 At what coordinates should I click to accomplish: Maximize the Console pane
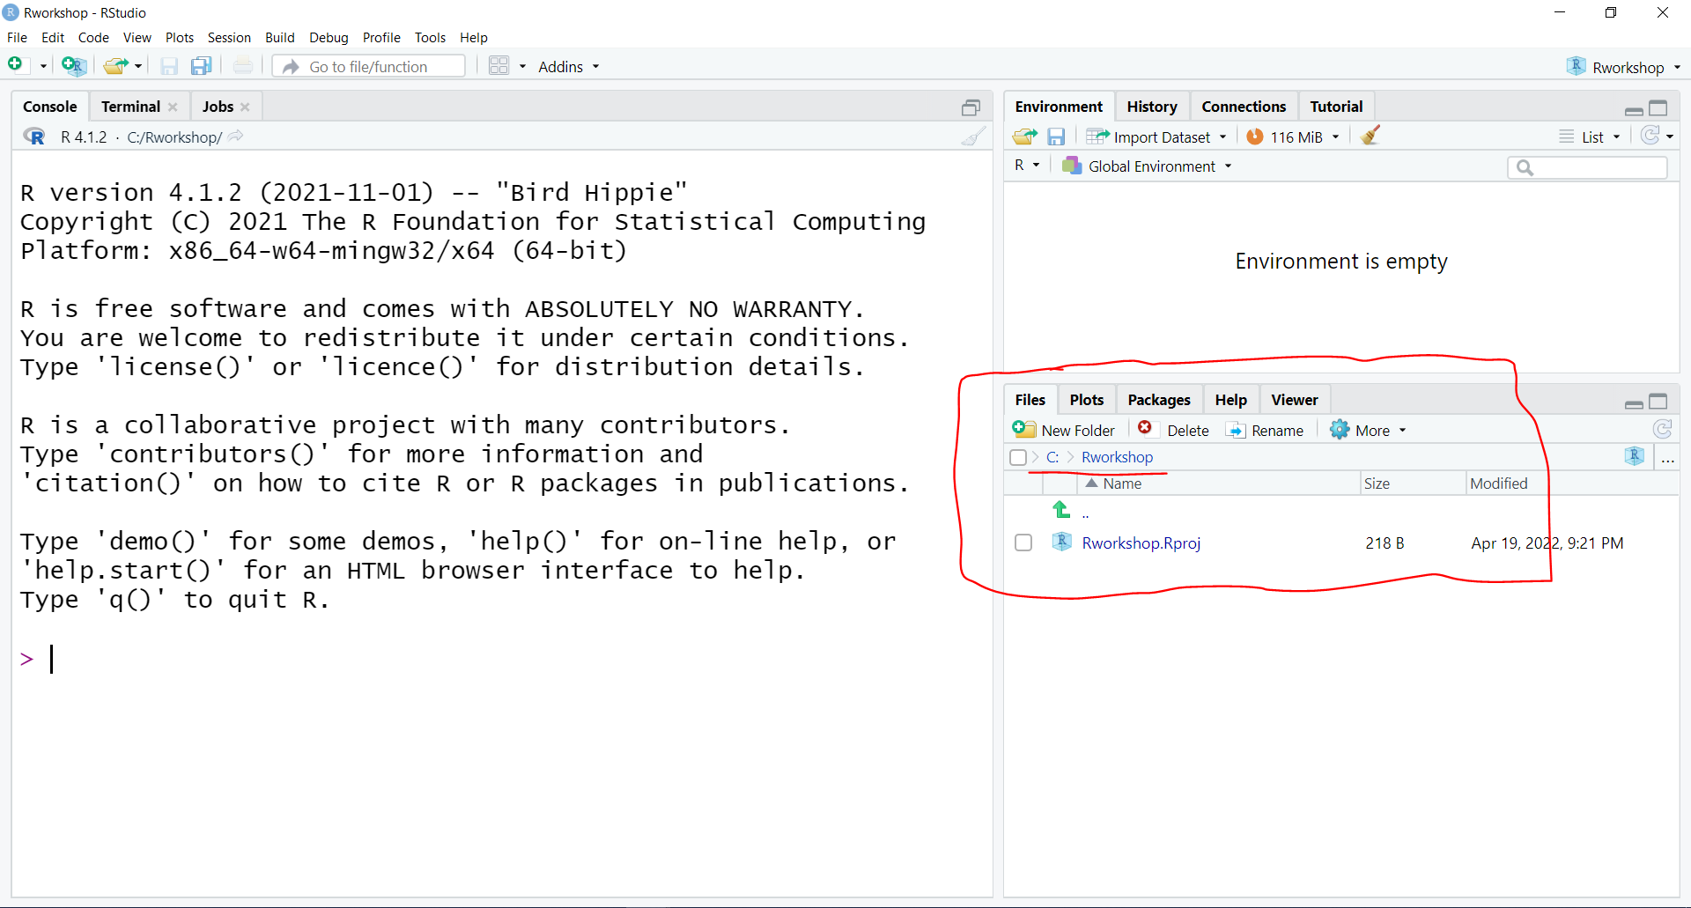coord(971,107)
